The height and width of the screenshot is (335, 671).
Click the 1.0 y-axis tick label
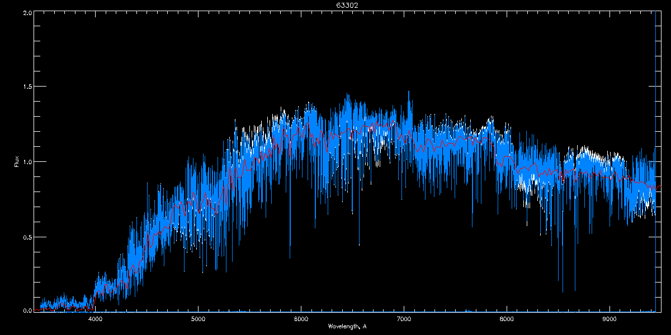(27, 162)
